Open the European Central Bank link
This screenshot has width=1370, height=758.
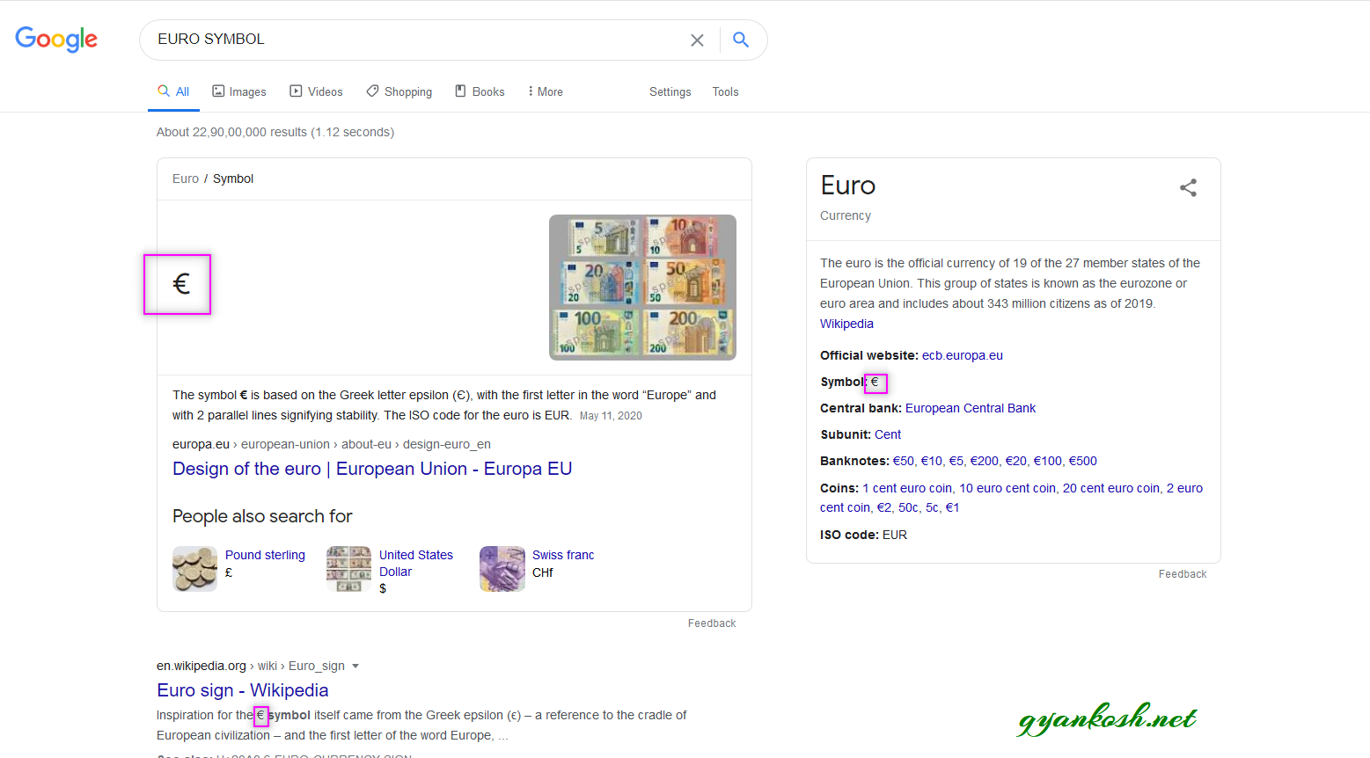tap(971, 408)
